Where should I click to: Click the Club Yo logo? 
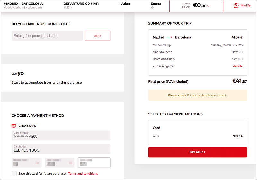point(18,73)
